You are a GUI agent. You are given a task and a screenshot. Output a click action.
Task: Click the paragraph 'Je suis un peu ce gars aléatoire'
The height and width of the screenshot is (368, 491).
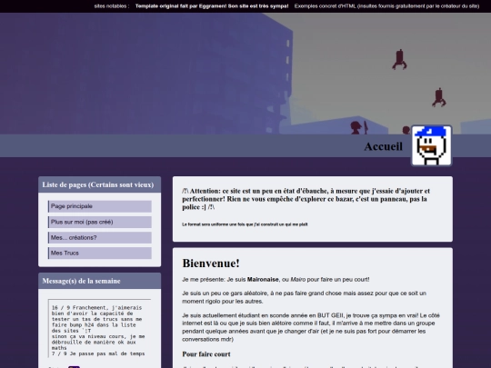coord(304,297)
